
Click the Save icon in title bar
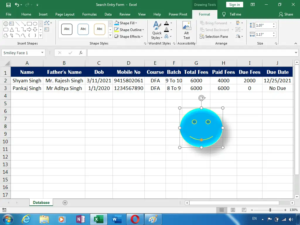coord(8,5)
